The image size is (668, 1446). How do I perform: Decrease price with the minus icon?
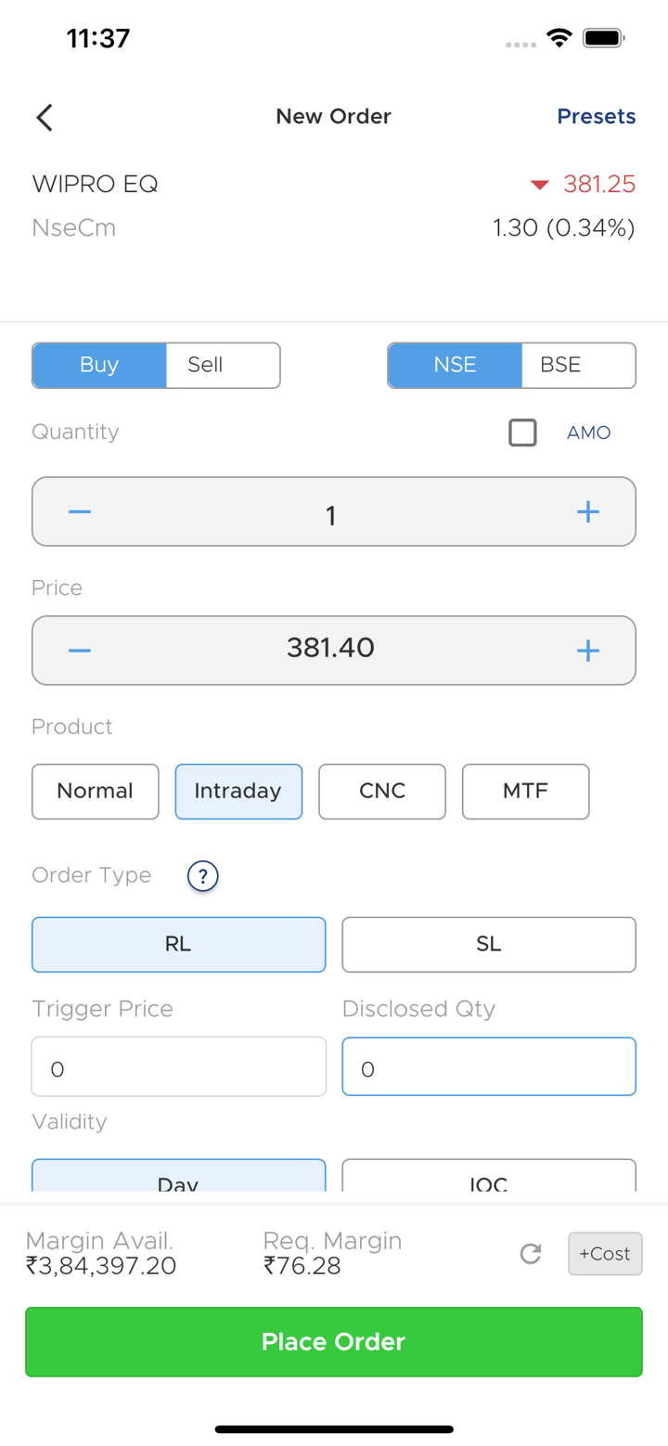pos(80,651)
